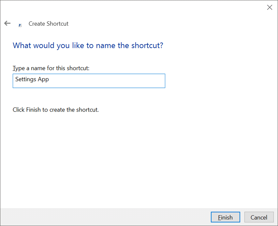
Task: Select the back navigation arrow icon
Action: point(7,23)
